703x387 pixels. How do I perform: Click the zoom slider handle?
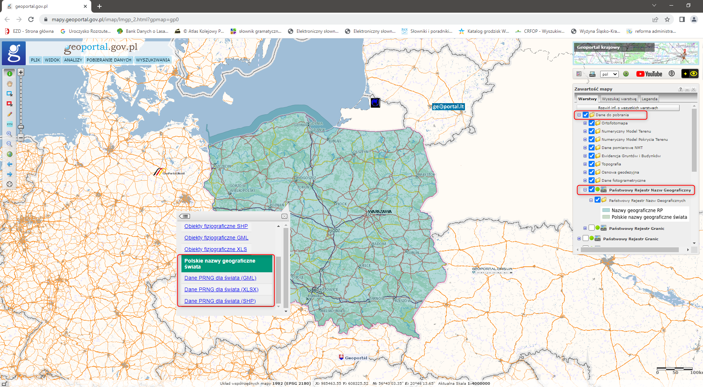click(x=21, y=127)
